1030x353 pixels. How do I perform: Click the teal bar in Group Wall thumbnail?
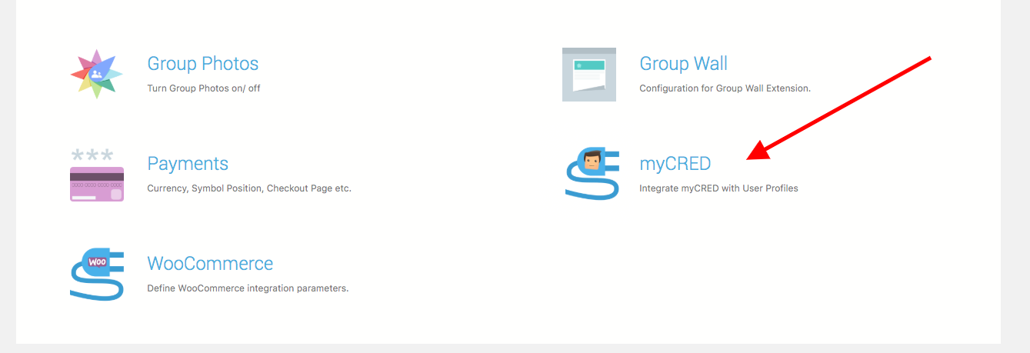click(588, 66)
